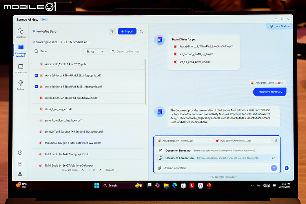Open Microsoft Store from taskbar
The height and width of the screenshot is (204, 306).
tap(183, 186)
